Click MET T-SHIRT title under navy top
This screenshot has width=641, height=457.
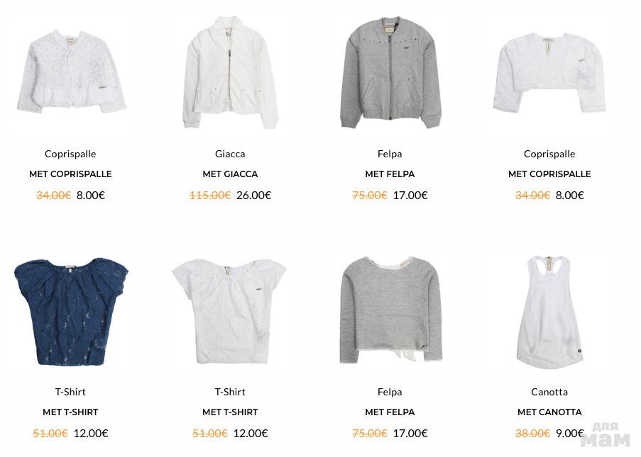(70, 412)
